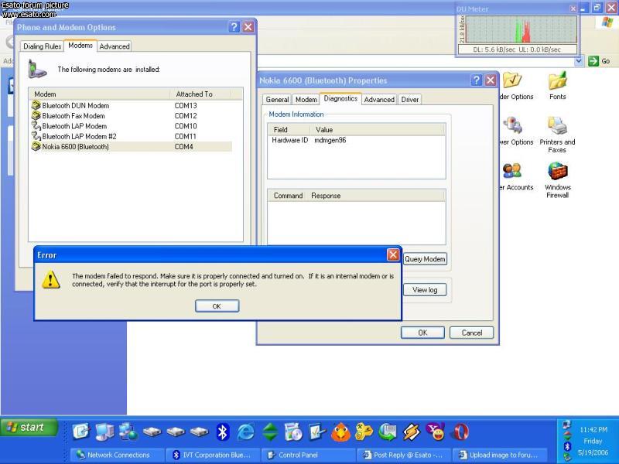Image resolution: width=619 pixels, height=464 pixels.
Task: Click the DU Meter traffic graph
Action: (x=521, y=29)
